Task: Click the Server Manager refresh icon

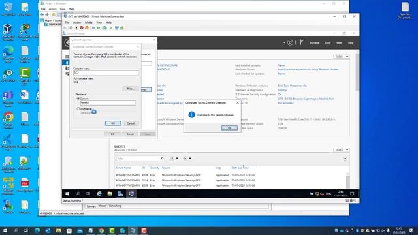Action: click(290, 42)
